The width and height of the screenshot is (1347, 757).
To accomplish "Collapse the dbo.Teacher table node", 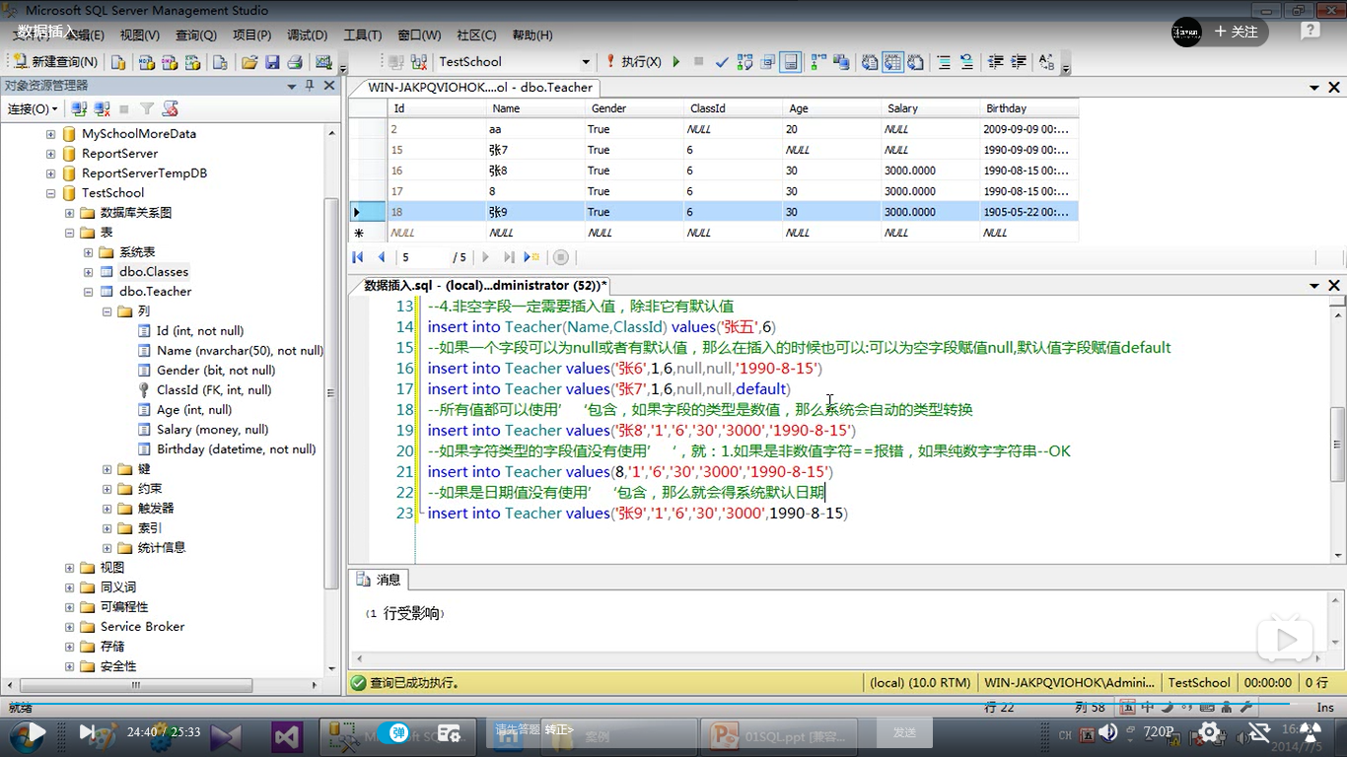I will [x=89, y=291].
